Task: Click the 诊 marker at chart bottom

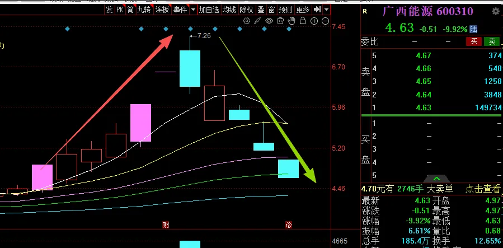Action: [289, 225]
